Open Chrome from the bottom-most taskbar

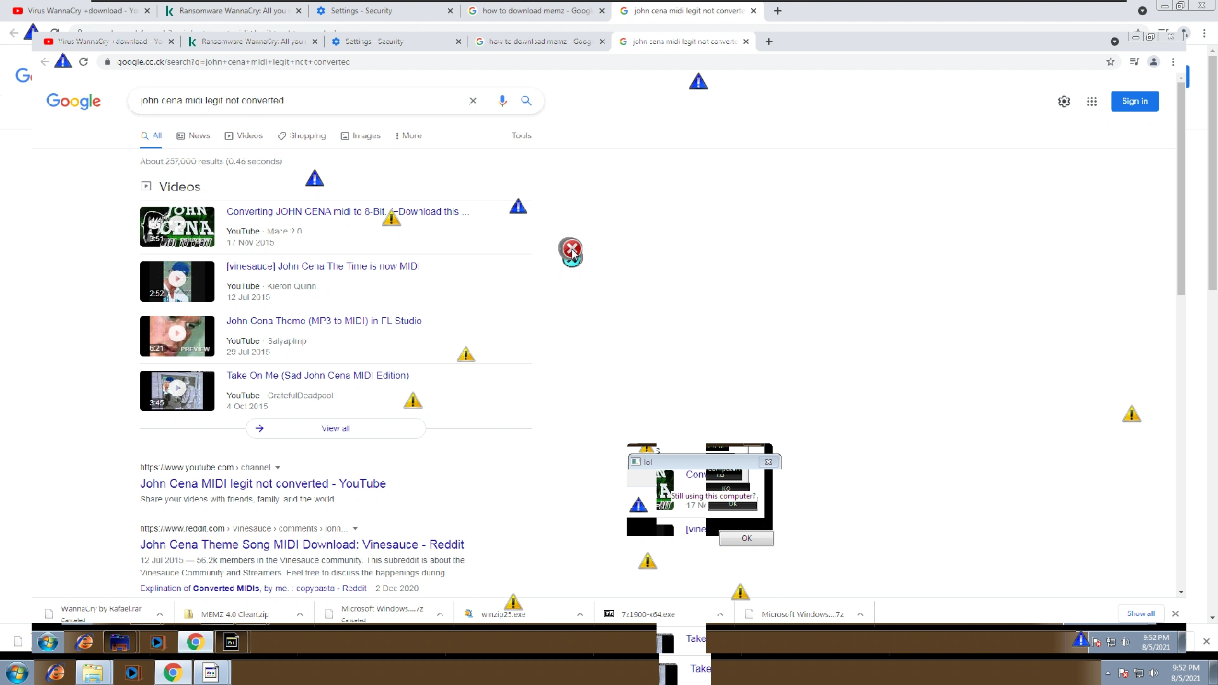[x=173, y=672]
